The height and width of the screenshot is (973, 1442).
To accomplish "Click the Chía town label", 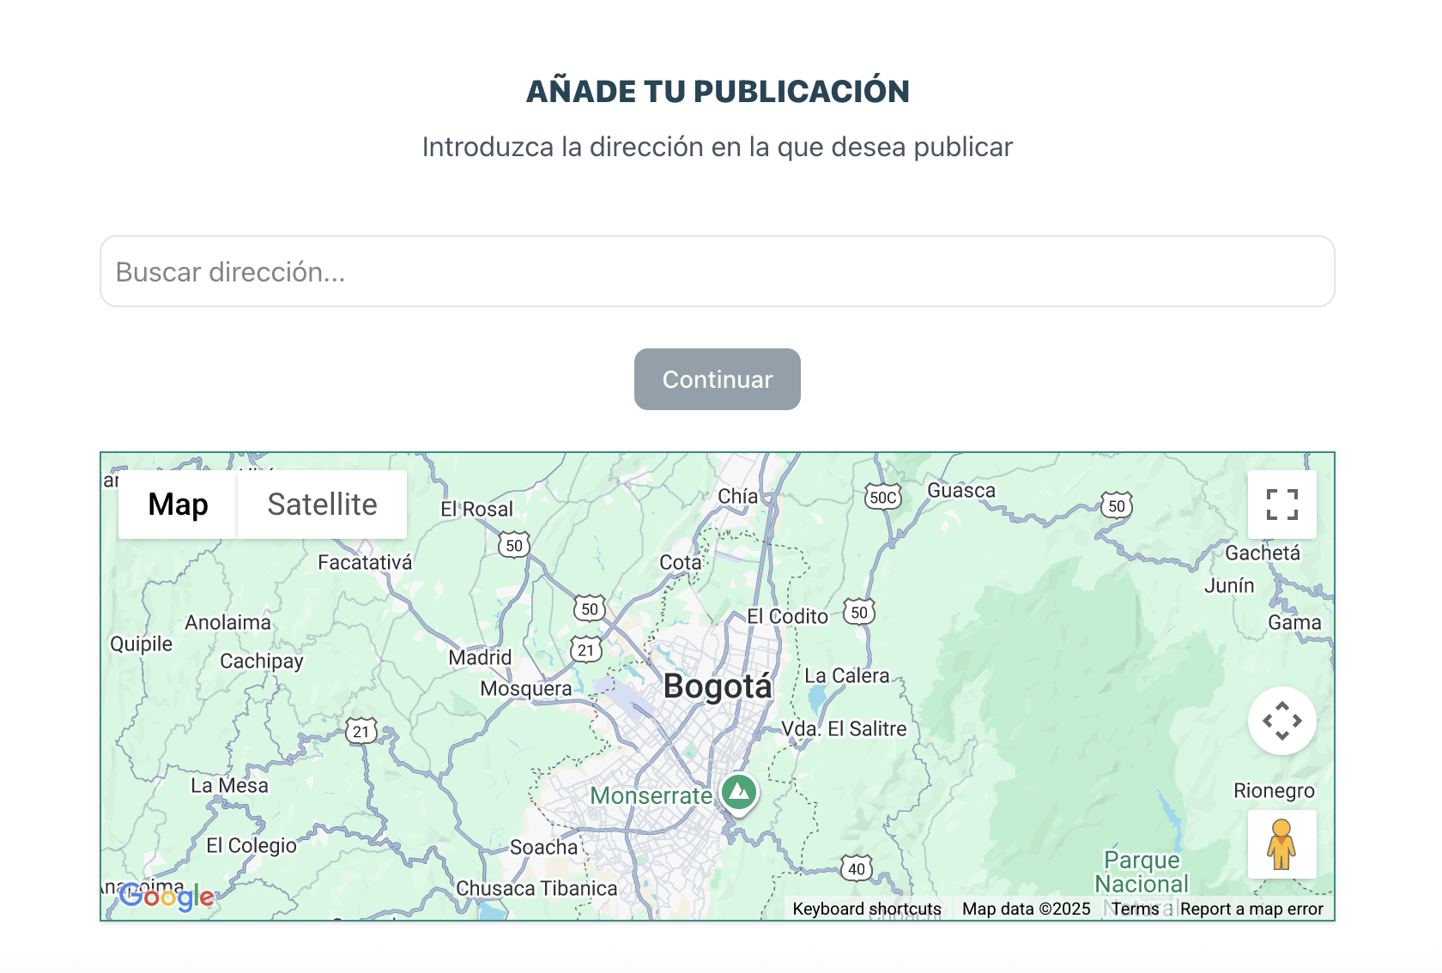I will click(740, 497).
